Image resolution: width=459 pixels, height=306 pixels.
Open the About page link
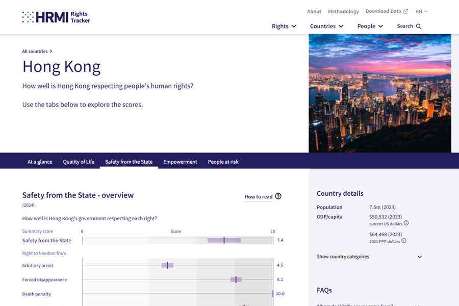[x=314, y=11]
